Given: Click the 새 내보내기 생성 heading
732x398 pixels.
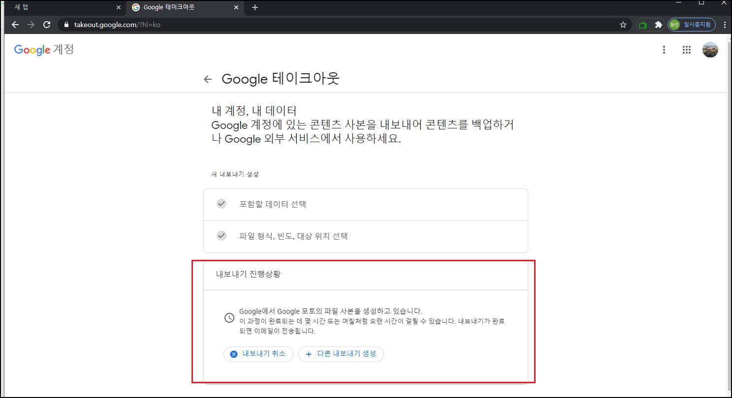Looking at the screenshot, I should click(x=235, y=175).
